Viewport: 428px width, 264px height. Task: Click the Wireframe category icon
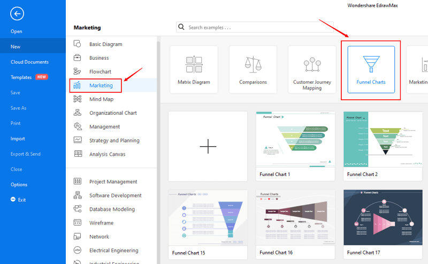click(x=78, y=222)
